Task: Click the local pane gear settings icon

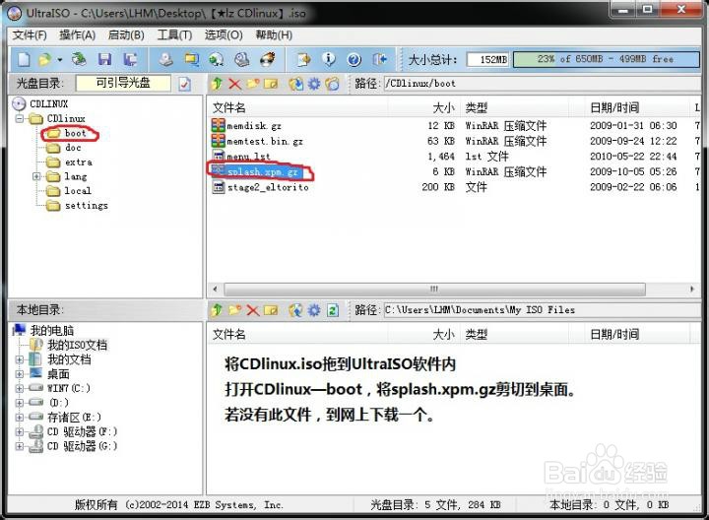Action: 314,310
